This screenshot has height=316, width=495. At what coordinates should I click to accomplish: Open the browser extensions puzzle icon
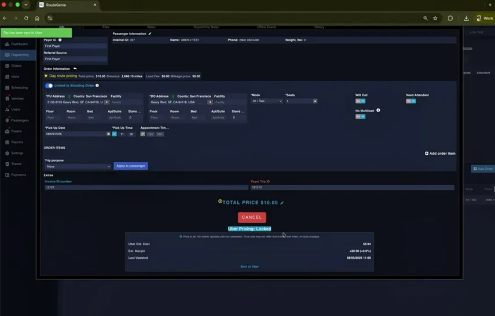(450, 18)
